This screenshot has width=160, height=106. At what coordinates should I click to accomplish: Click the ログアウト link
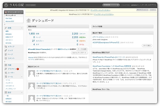(152, 5)
